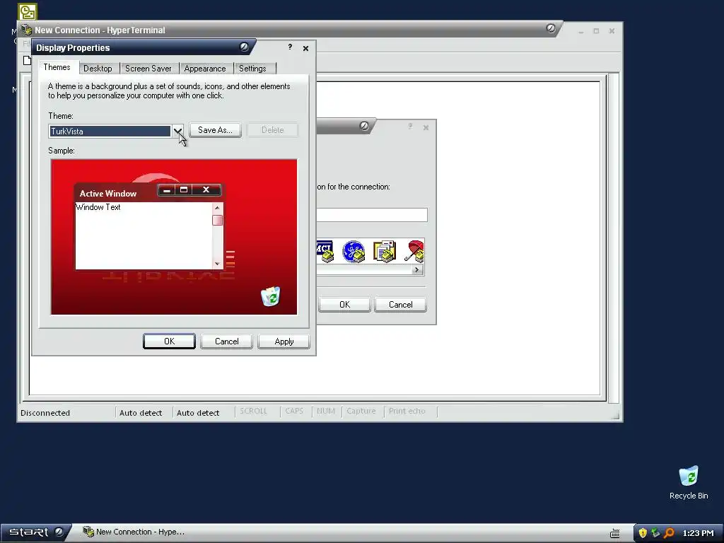Click the SCROLL status indicator

click(254, 411)
